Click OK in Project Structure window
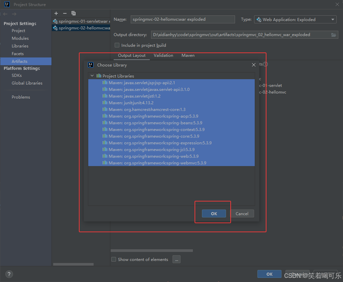 tap(269, 274)
